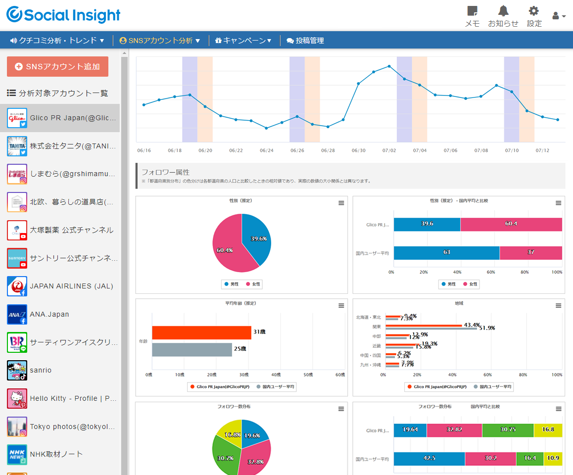
Task: Toggle 国内ユーザー平均 legend in 平均年齢 chart
Action: point(276,386)
